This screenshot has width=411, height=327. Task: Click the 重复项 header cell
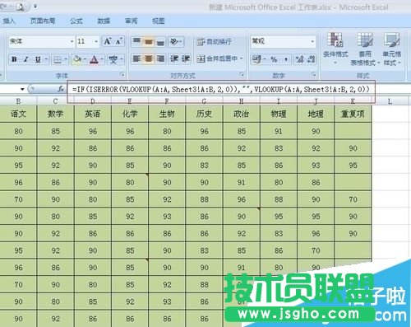353,114
